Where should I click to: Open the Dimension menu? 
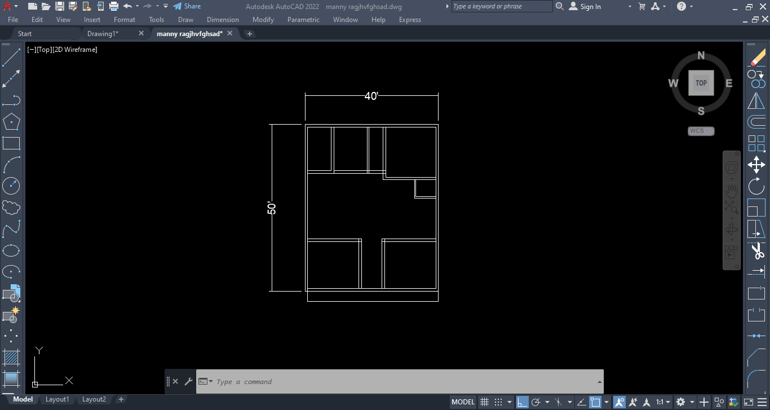223,19
